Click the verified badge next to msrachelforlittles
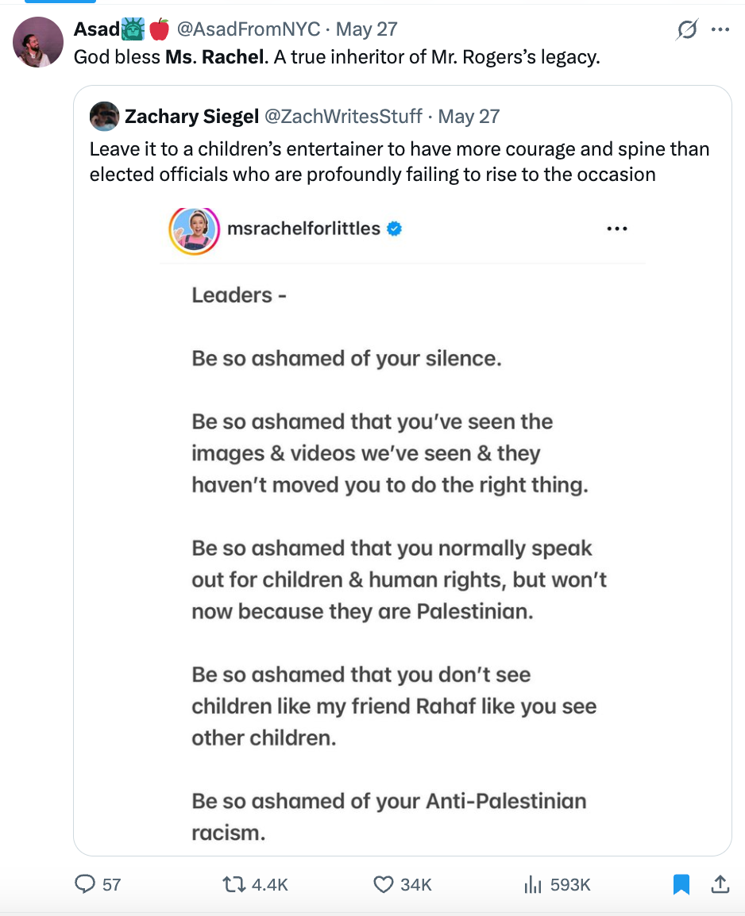Image resolution: width=745 pixels, height=916 pixels. (394, 227)
